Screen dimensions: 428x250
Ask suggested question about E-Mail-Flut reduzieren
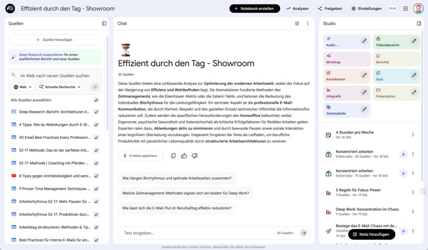[177, 208]
